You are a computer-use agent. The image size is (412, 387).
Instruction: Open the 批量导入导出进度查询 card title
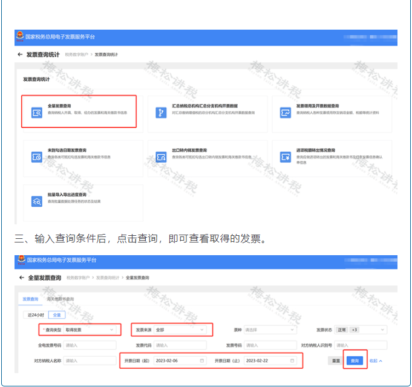click(x=67, y=195)
